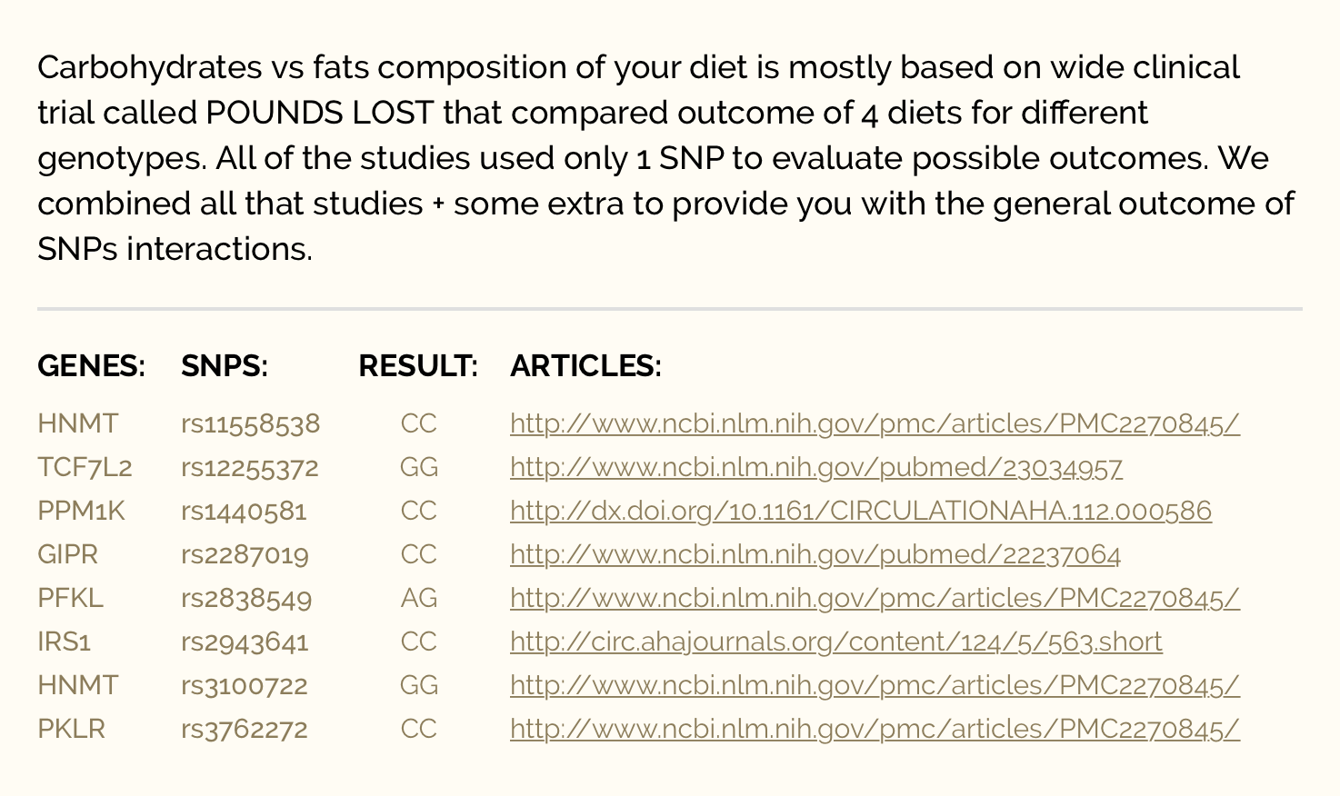Click the RESULT column header
This screenshot has height=796, width=1340.
[x=417, y=365]
